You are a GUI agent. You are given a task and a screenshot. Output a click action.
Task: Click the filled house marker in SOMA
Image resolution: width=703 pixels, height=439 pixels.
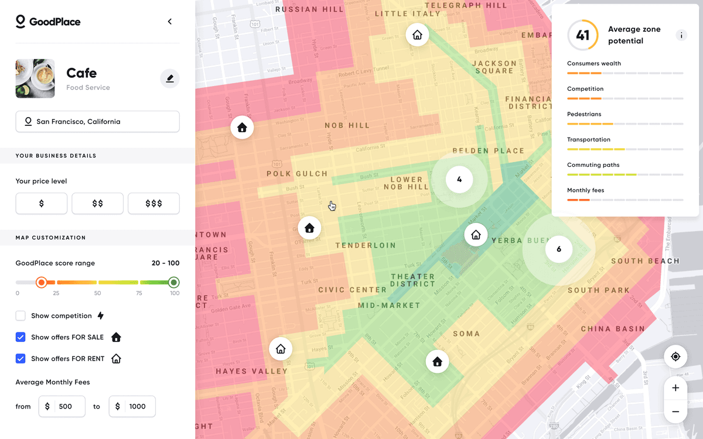437,361
